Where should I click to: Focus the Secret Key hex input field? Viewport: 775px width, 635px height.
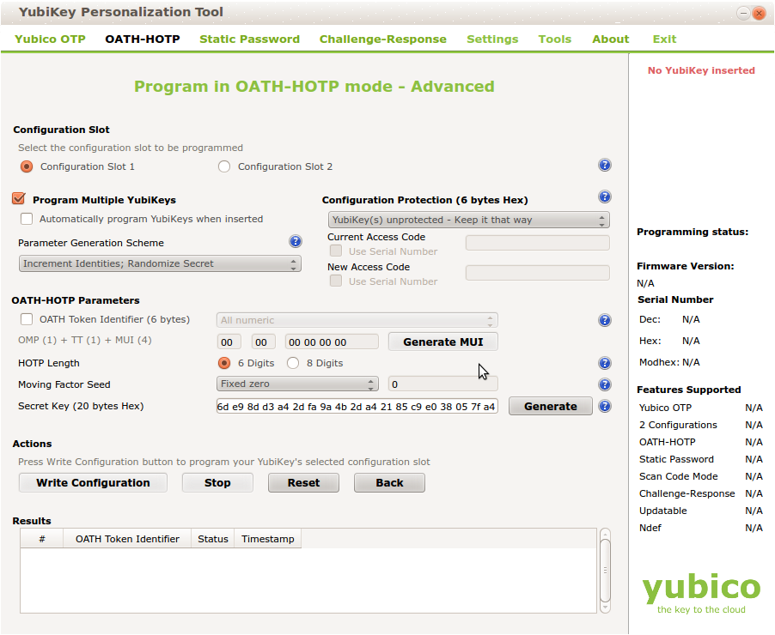(357, 407)
